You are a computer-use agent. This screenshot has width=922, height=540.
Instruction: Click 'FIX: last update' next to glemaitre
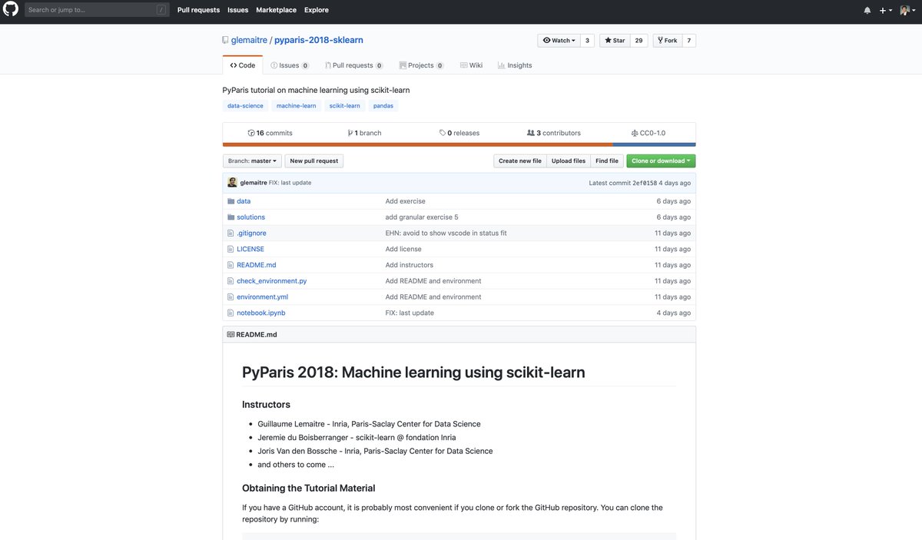[x=290, y=183]
